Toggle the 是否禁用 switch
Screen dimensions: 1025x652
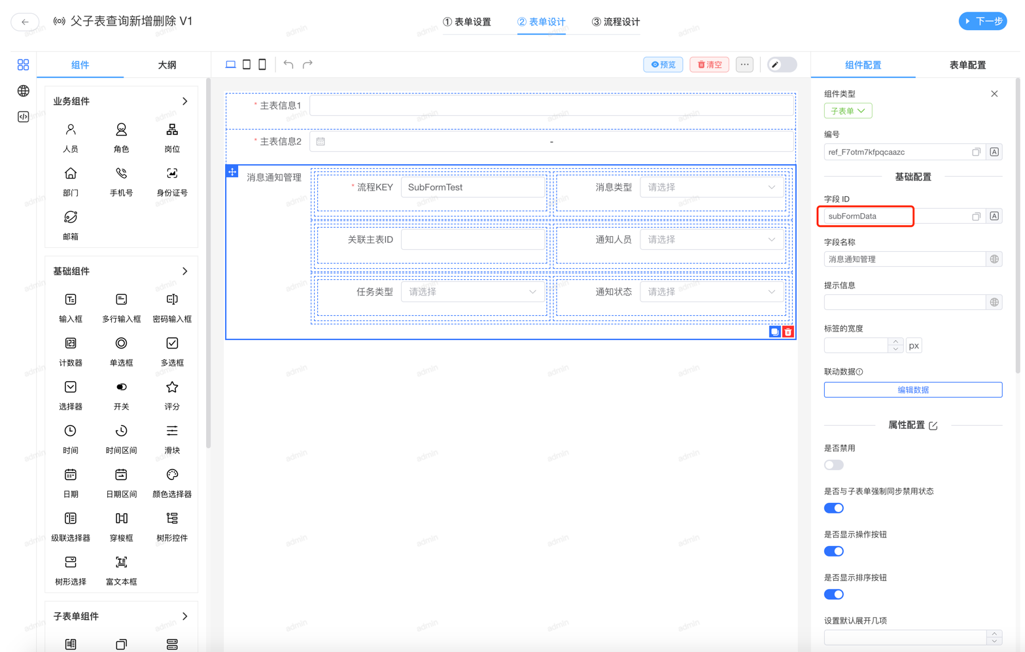833,465
